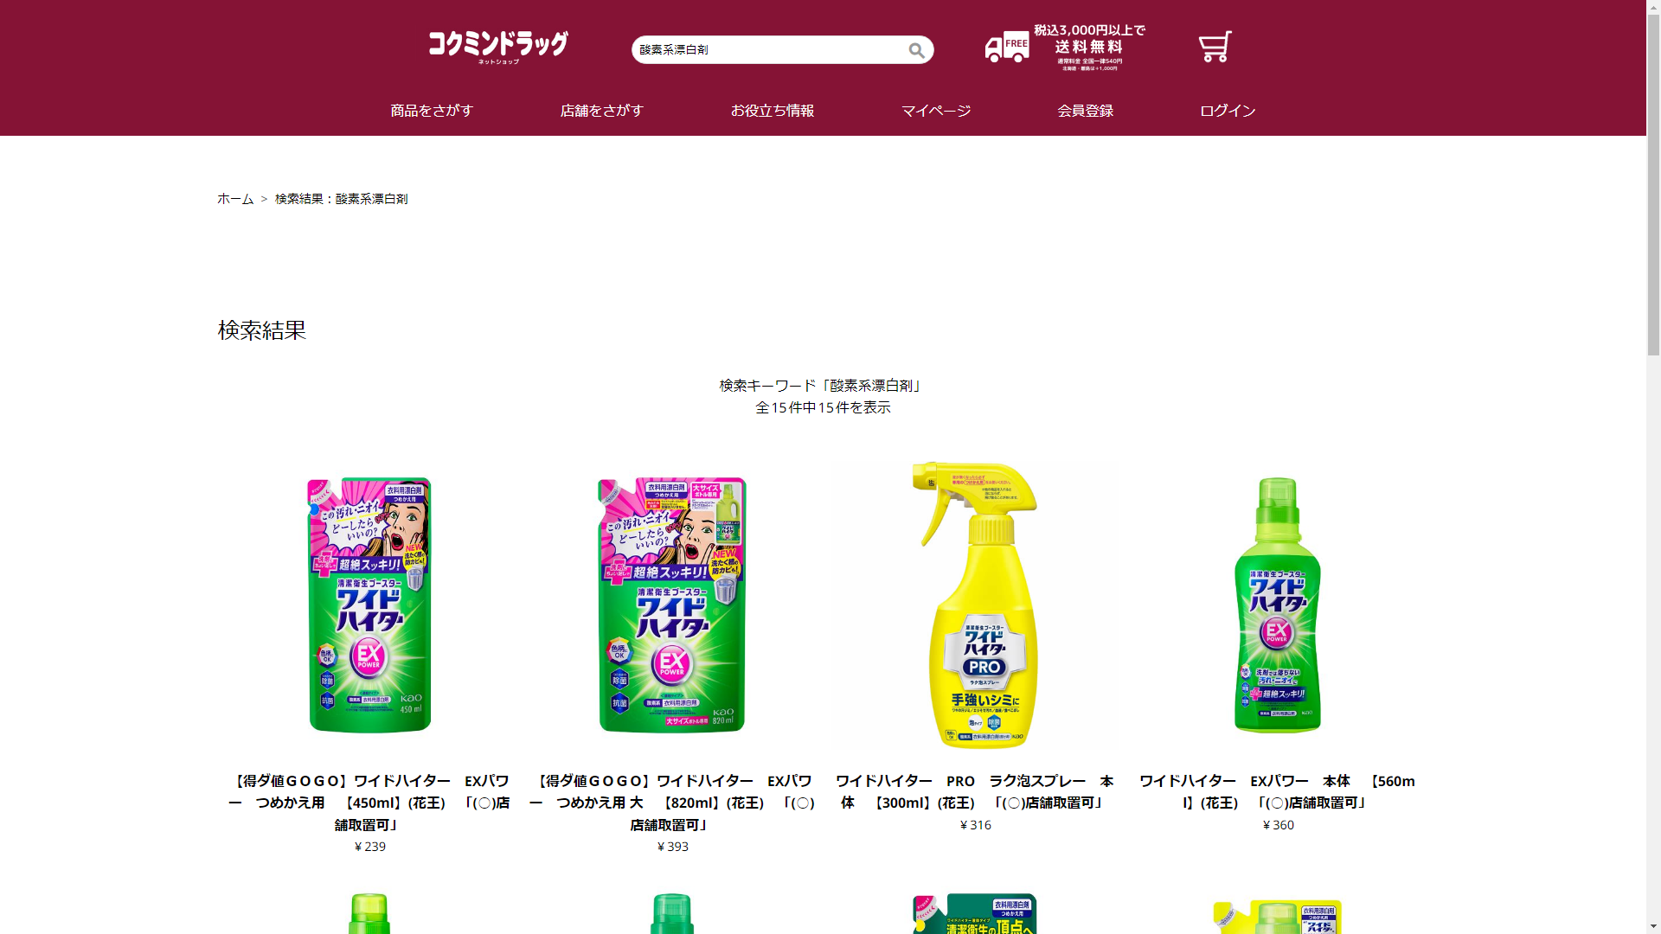The width and height of the screenshot is (1661, 934).
Task: Click the magnifying glass search icon
Action: coord(916,50)
